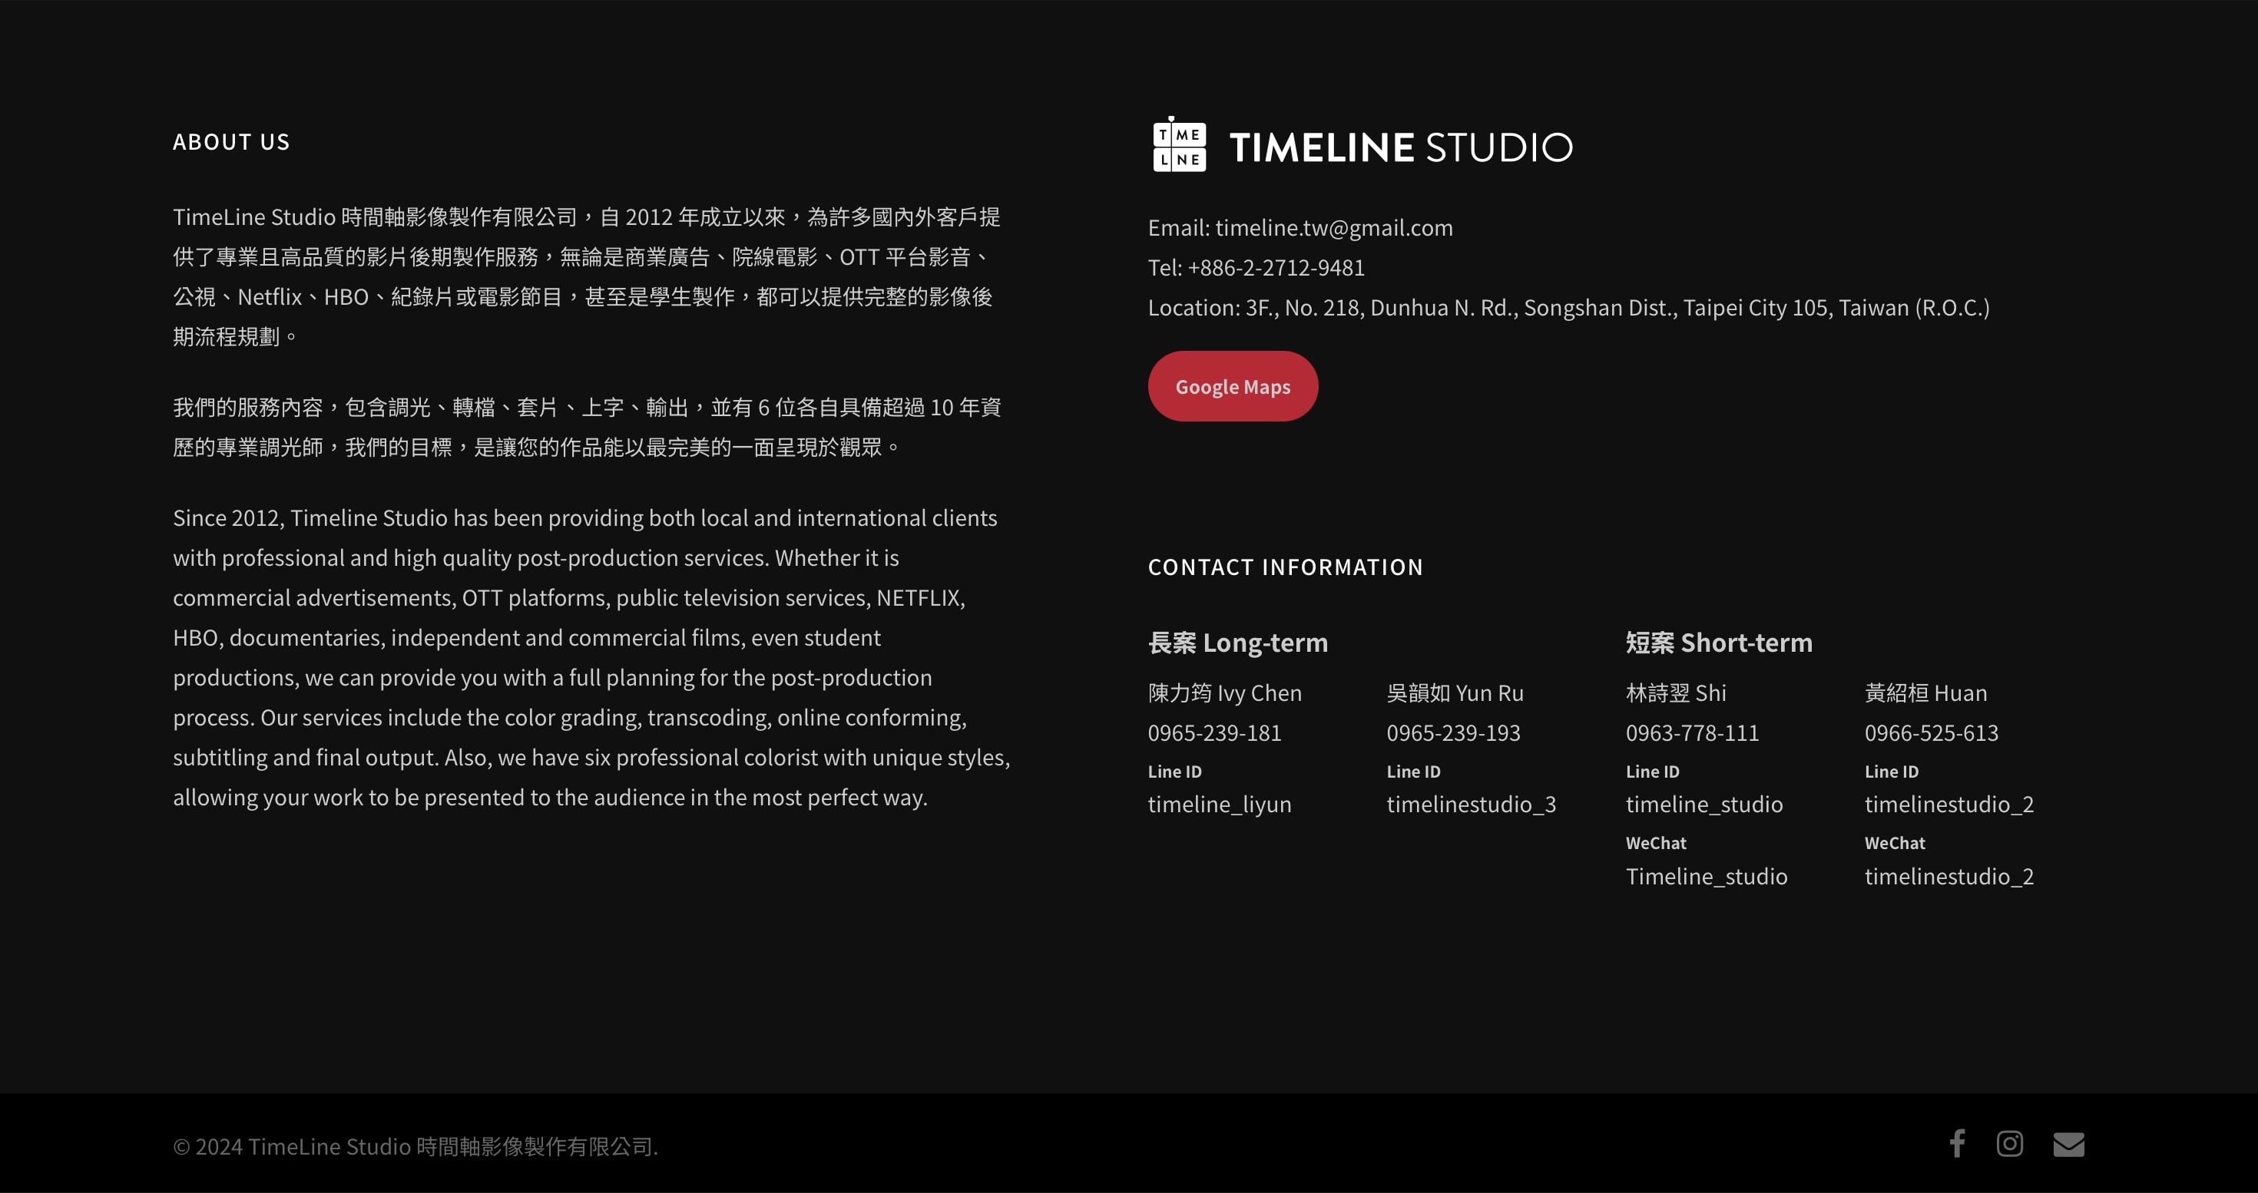
Task: Click phone number 0965-239-181
Action: [1215, 733]
